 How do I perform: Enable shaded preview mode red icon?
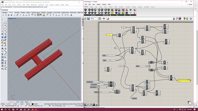(180, 19)
